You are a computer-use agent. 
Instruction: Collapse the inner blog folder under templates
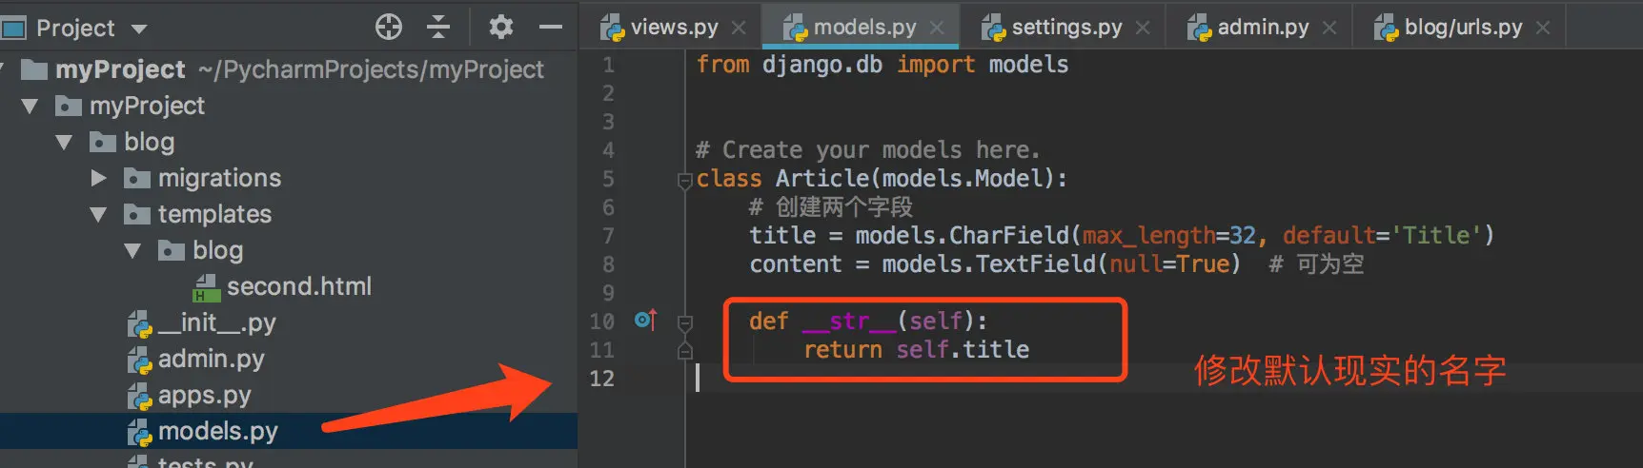click(x=132, y=250)
